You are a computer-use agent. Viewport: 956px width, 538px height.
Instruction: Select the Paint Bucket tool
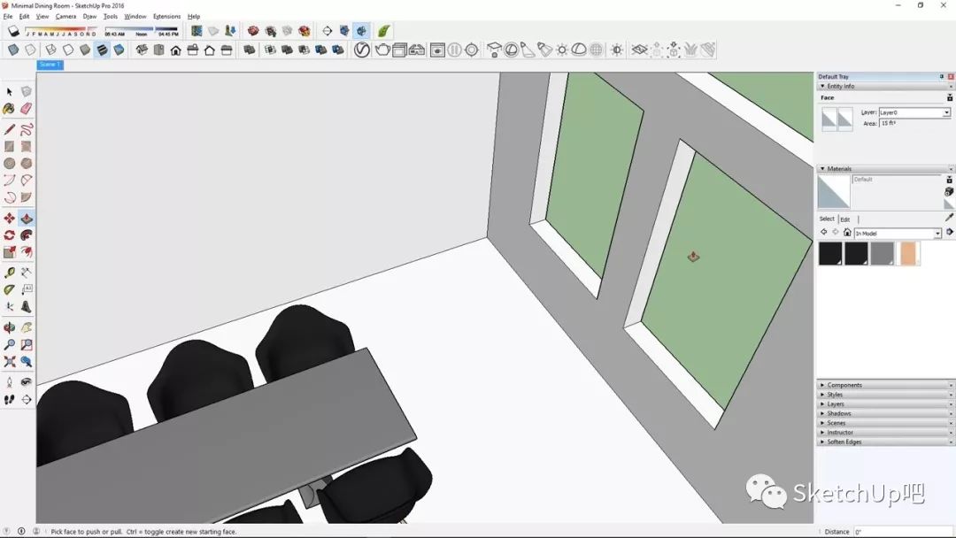(10, 109)
